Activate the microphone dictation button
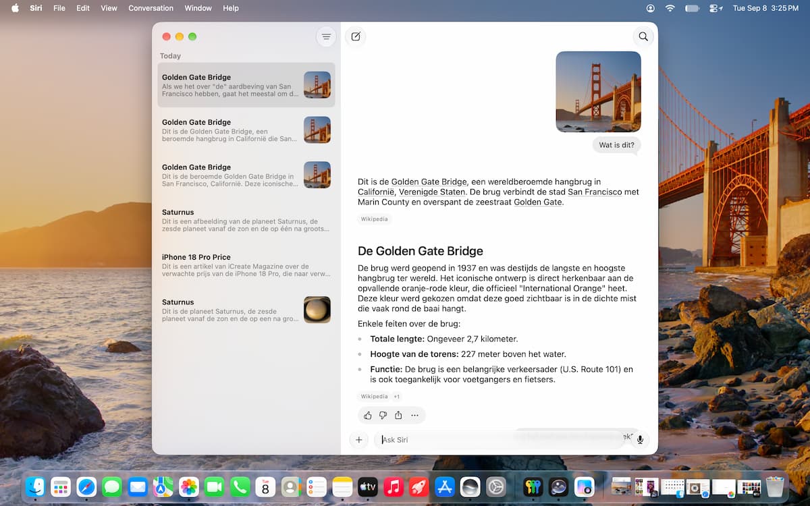The width and height of the screenshot is (810, 506). pyautogui.click(x=640, y=440)
